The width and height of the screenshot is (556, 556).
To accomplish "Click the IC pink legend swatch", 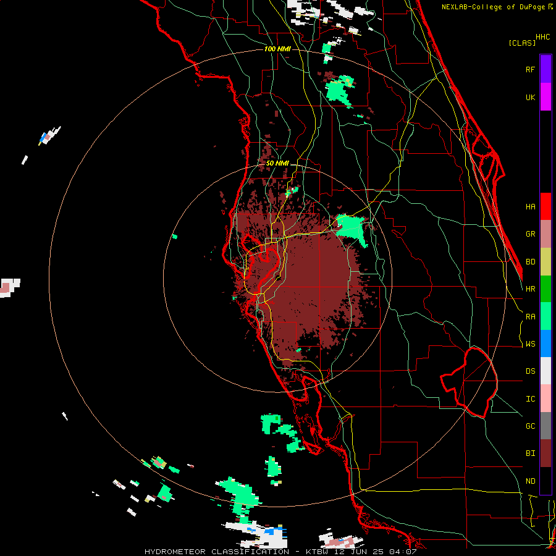I will (x=545, y=398).
